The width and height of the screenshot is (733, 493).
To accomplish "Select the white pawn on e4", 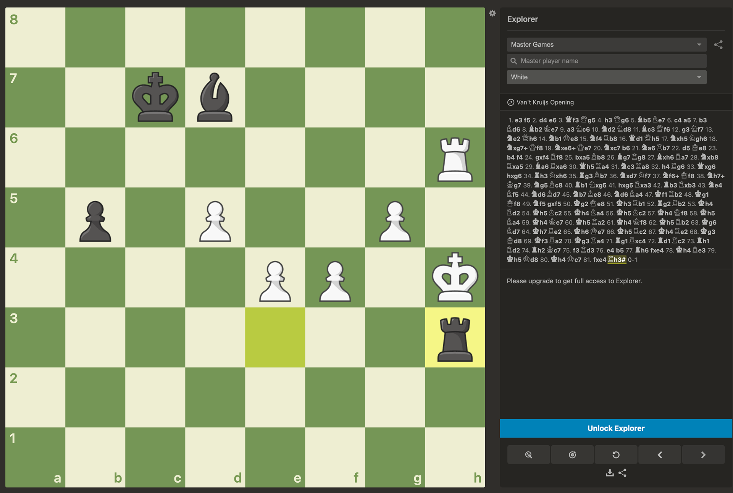I will click(275, 281).
